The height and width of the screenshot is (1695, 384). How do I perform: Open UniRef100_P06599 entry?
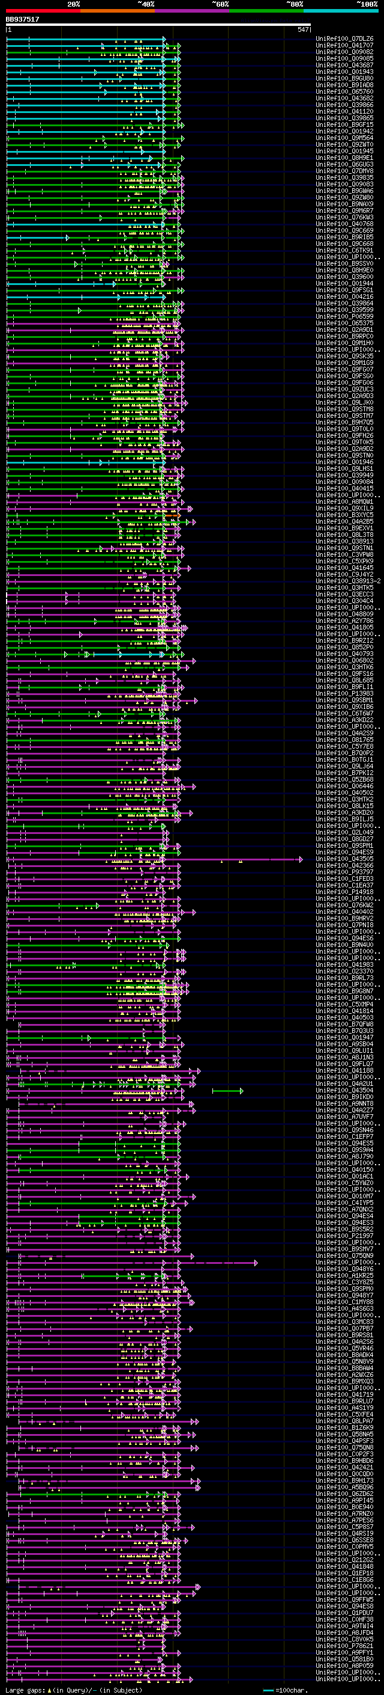click(344, 316)
